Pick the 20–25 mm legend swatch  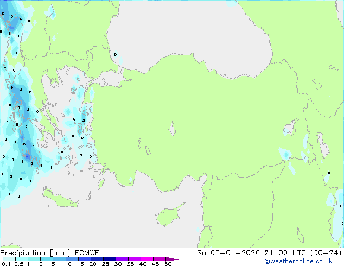click(97, 259)
